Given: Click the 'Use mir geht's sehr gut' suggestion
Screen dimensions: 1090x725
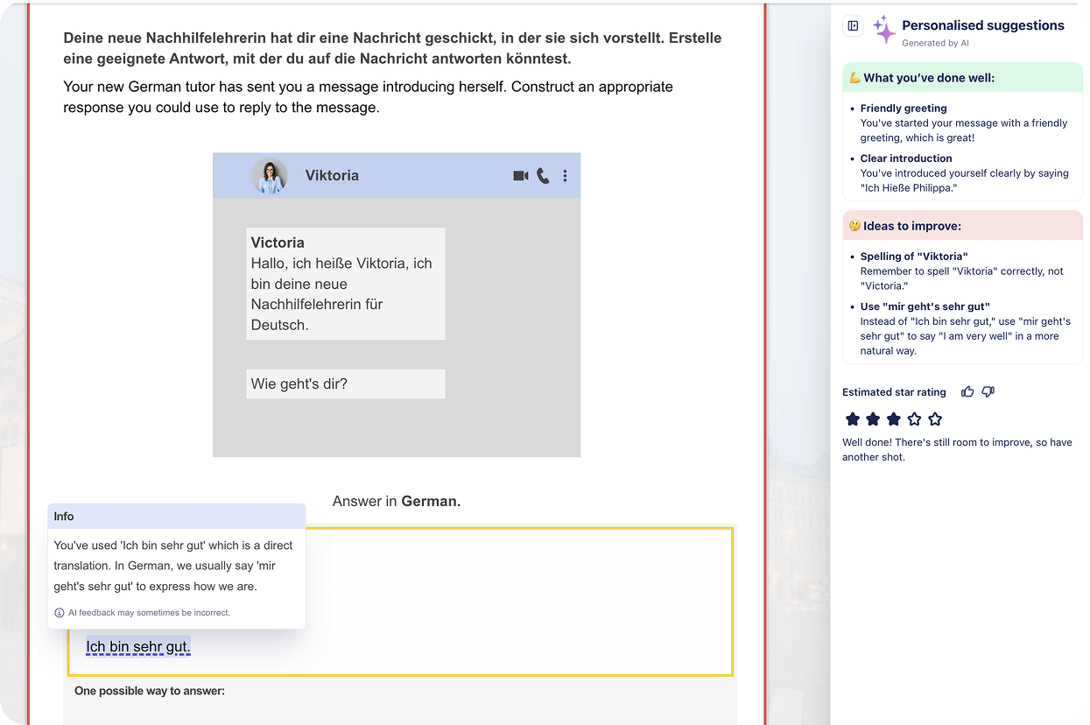Looking at the screenshot, I should (x=925, y=306).
